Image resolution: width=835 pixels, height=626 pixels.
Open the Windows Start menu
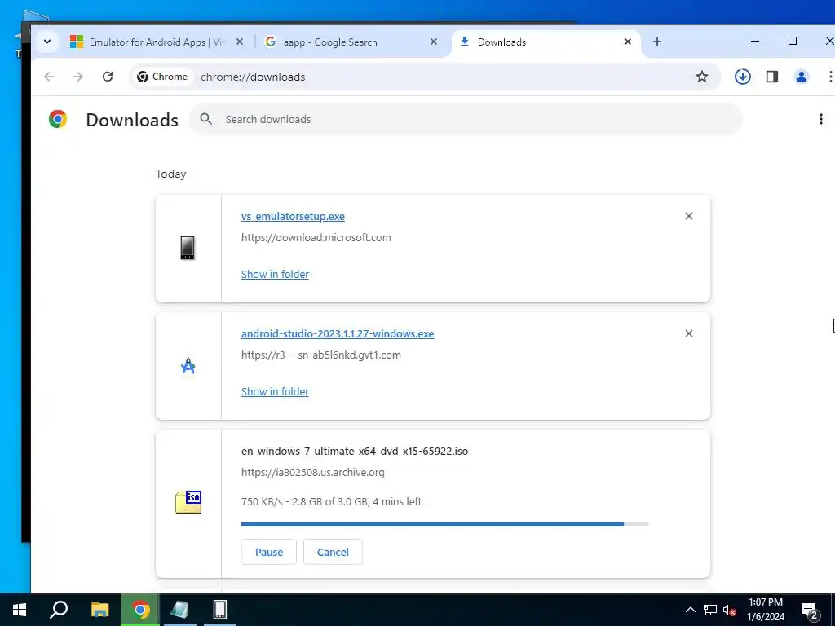point(20,610)
